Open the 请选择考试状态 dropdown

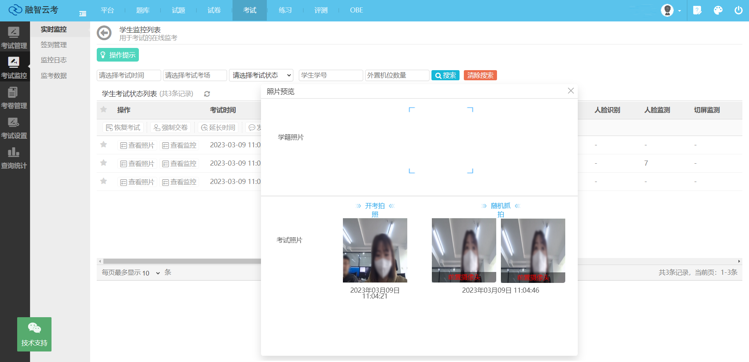point(261,75)
